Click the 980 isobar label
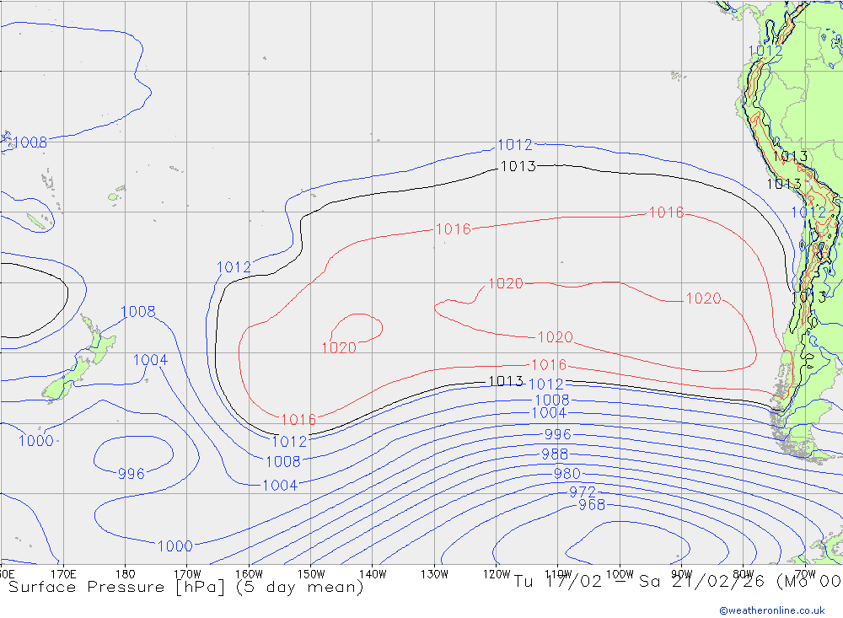This screenshot has height=618, width=843. click(567, 474)
